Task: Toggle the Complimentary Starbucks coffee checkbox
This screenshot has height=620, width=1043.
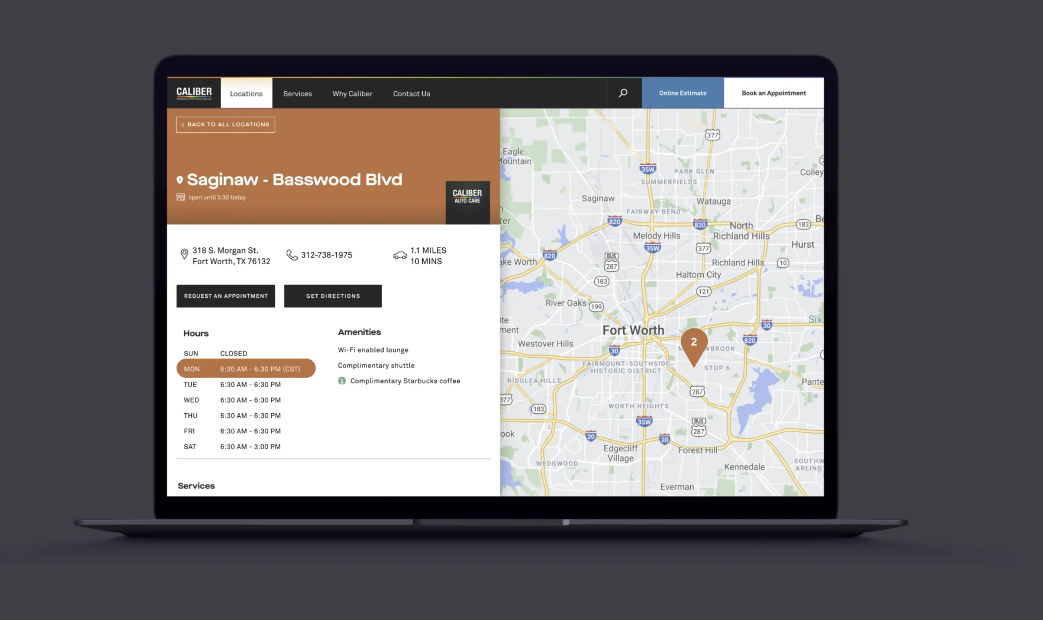Action: [x=342, y=380]
